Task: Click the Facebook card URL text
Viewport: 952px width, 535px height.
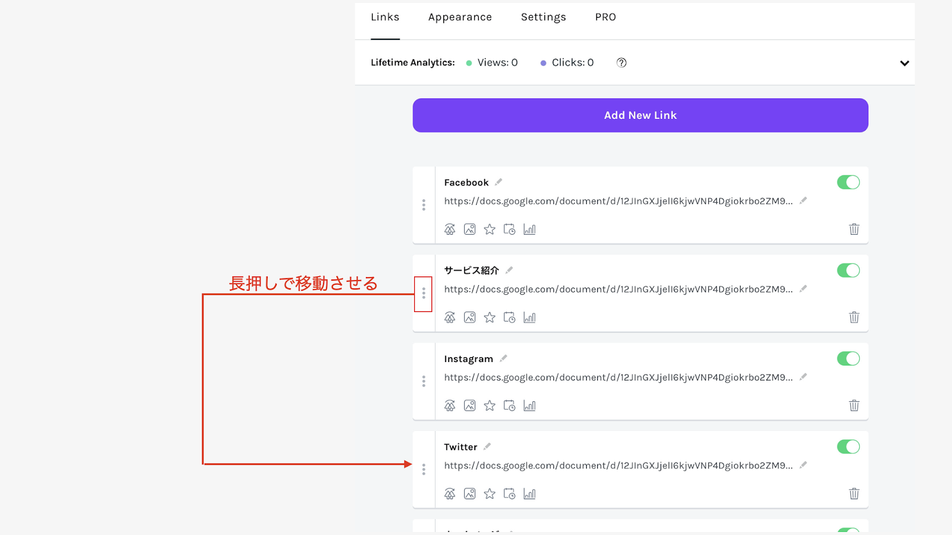Action: (618, 201)
